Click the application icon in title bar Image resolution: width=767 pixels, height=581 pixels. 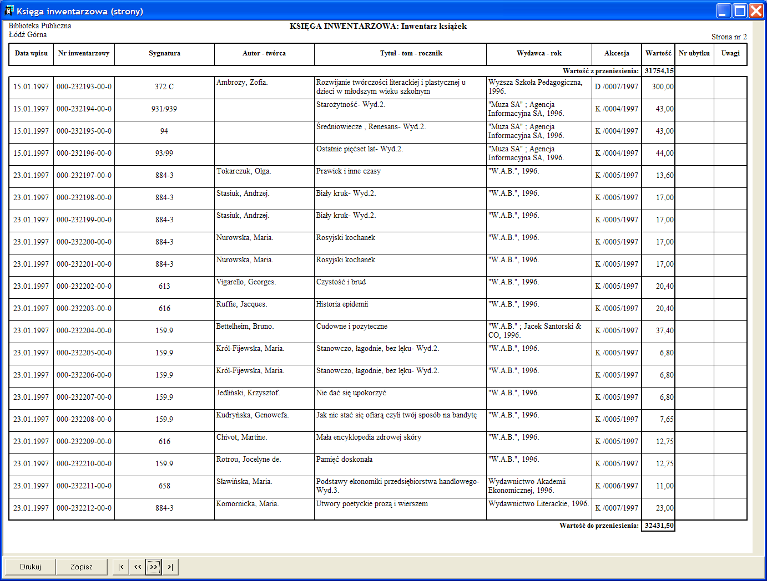[x=9, y=11]
